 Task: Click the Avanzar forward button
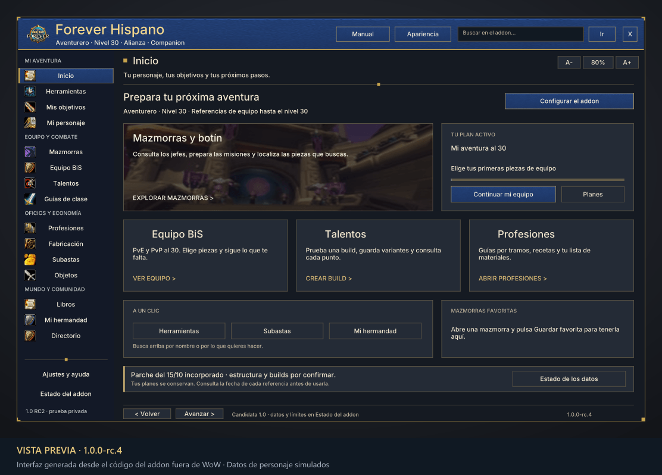[199, 414]
